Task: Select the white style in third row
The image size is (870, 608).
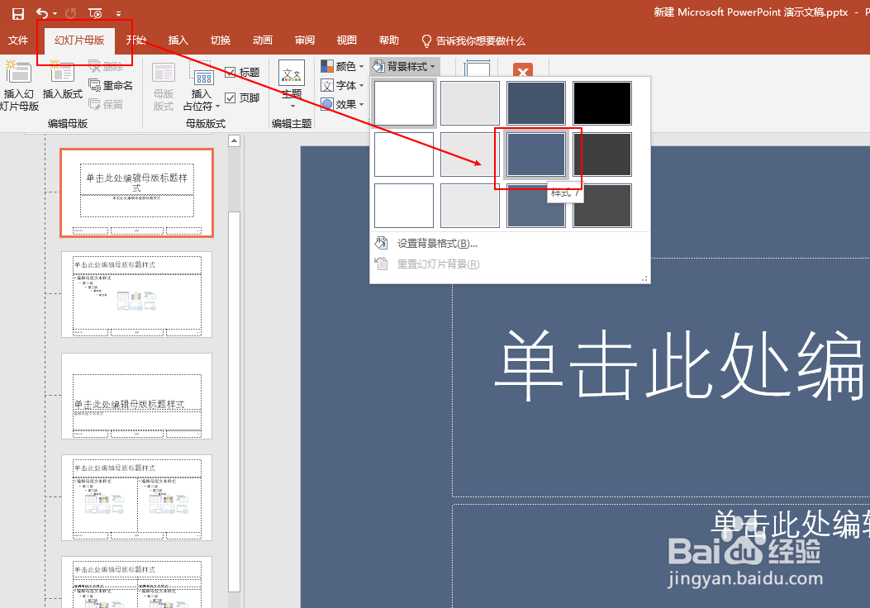Action: [404, 206]
